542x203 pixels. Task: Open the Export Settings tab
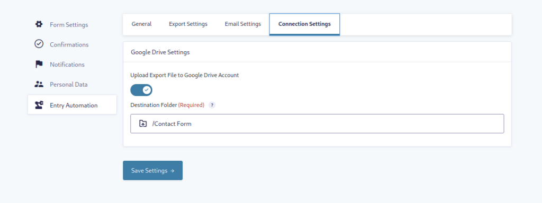click(x=188, y=24)
